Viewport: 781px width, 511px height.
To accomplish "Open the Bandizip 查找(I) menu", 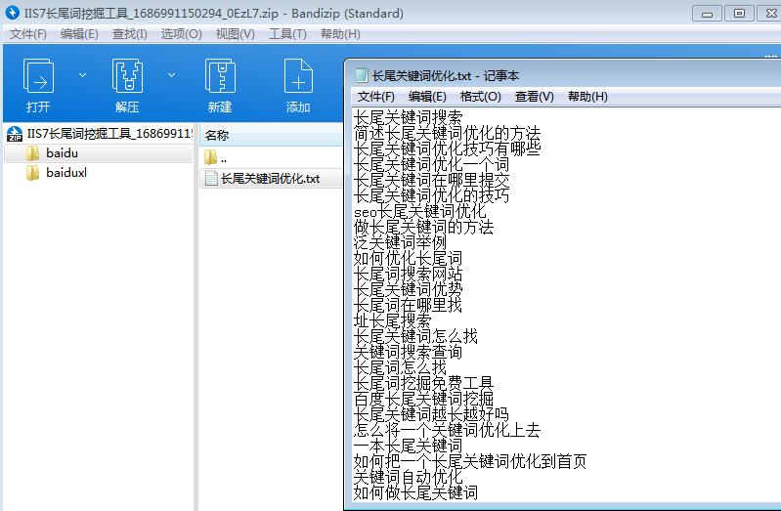I will pyautogui.click(x=129, y=34).
